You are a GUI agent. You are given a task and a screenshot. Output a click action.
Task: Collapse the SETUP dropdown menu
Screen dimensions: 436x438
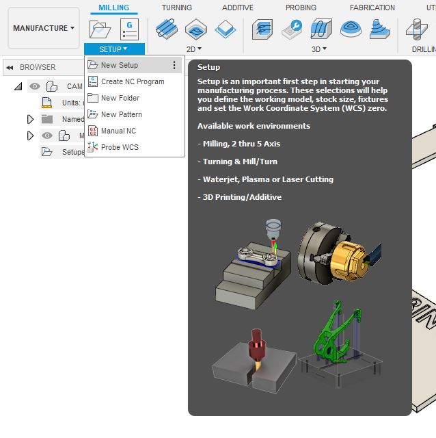114,49
